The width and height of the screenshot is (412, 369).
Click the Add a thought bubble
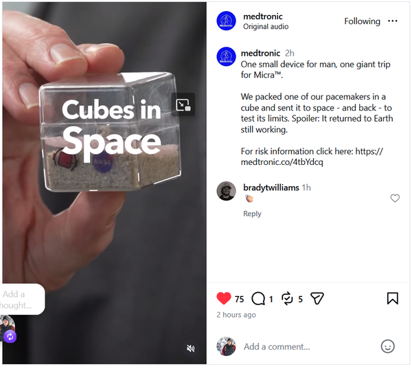pos(22,300)
